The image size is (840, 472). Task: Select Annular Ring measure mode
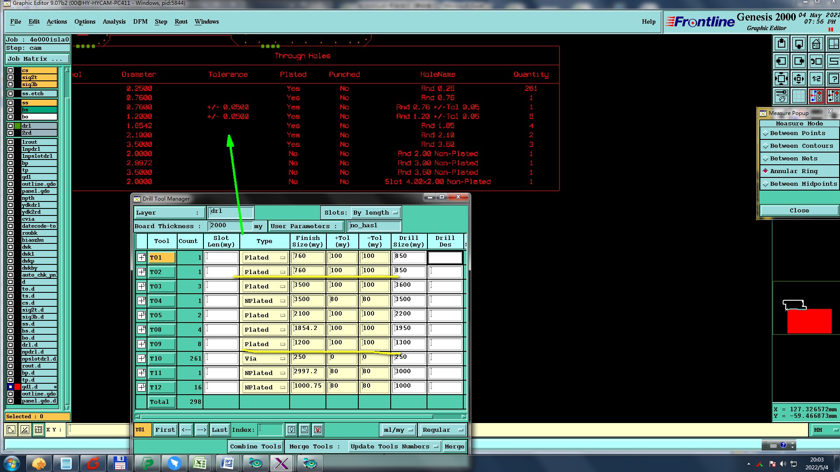(799, 171)
